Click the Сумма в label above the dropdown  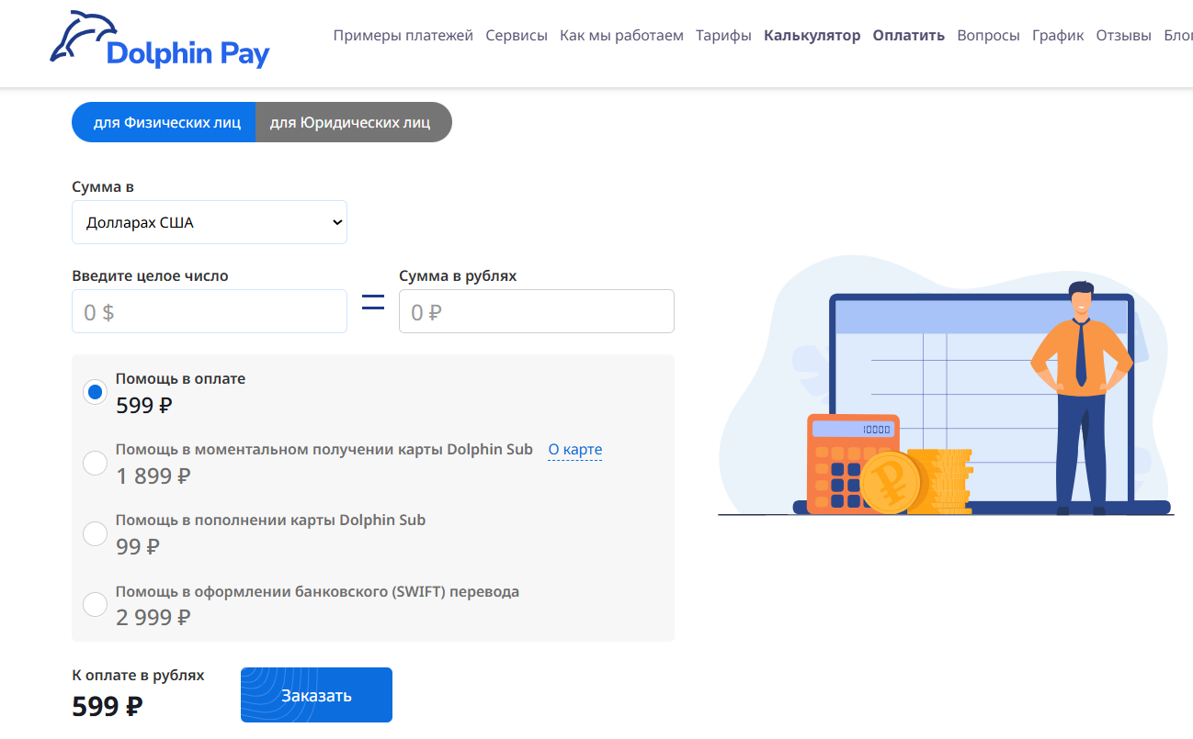pyautogui.click(x=103, y=186)
